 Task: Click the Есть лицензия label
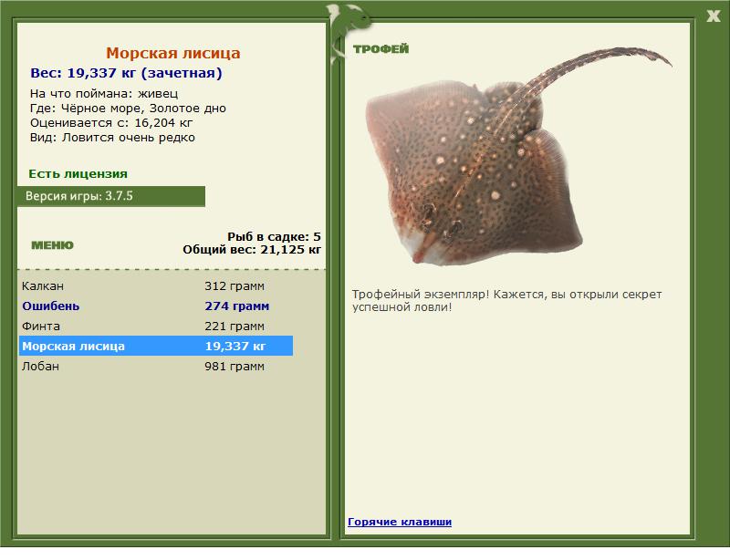click(x=78, y=173)
